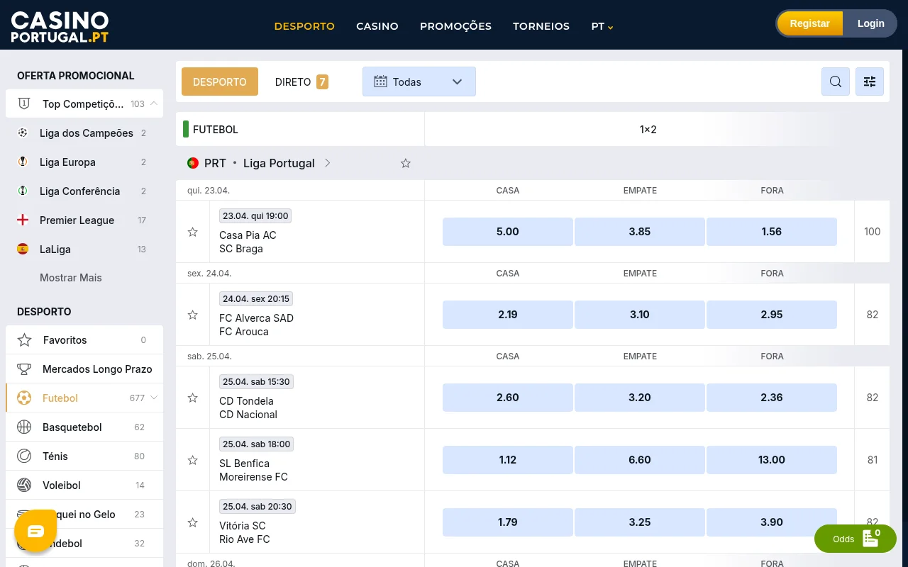Click the Mercados Longo Prazo trophy icon
The width and height of the screenshot is (908, 567).
24,369
